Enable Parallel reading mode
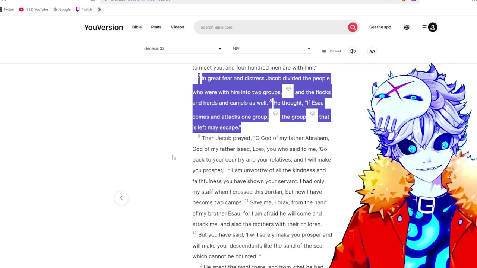The width and height of the screenshot is (477, 268). 331,51
